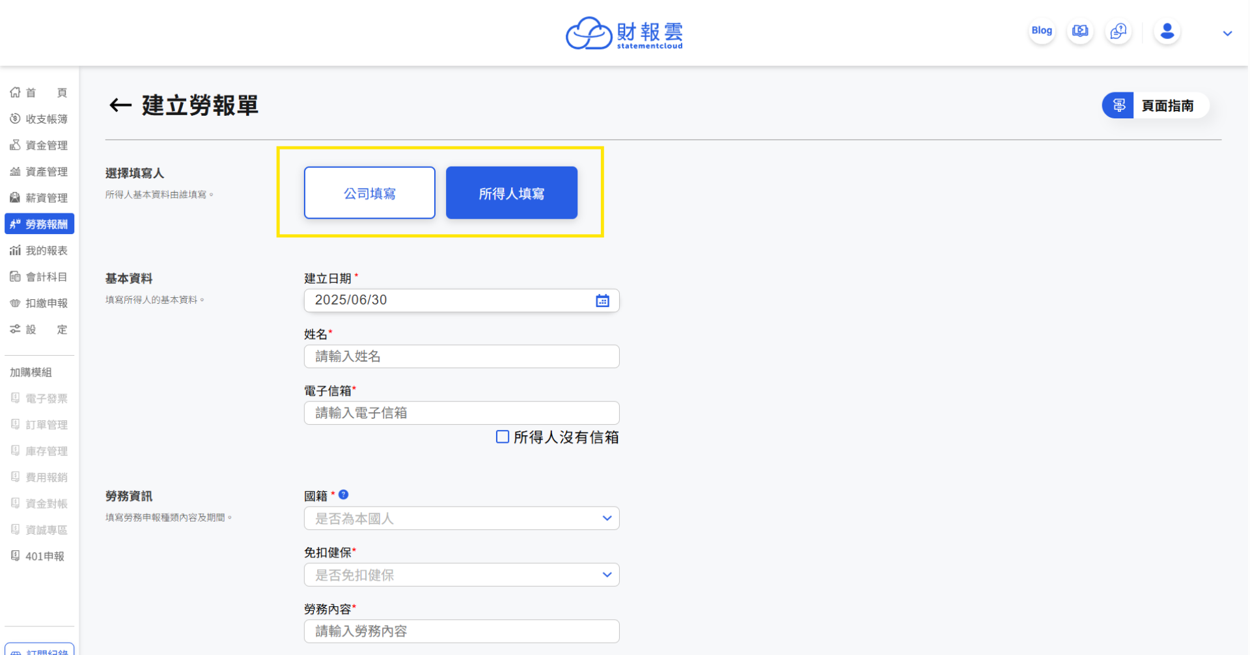The image size is (1250, 655).
Task: Open 資金管理 in sidebar
Action: tap(39, 145)
